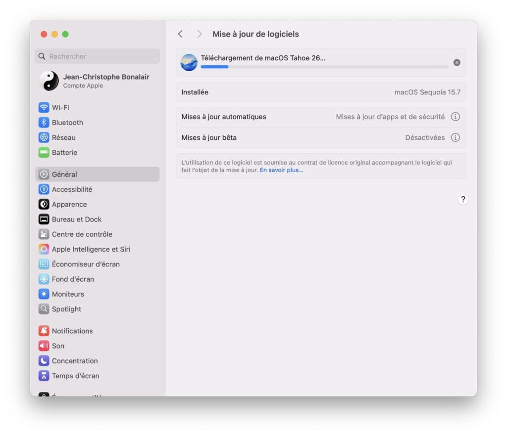Viewport: 507px width, 436px height.
Task: Click Apple Intelligence et Siri icon
Action: pyautogui.click(x=44, y=249)
